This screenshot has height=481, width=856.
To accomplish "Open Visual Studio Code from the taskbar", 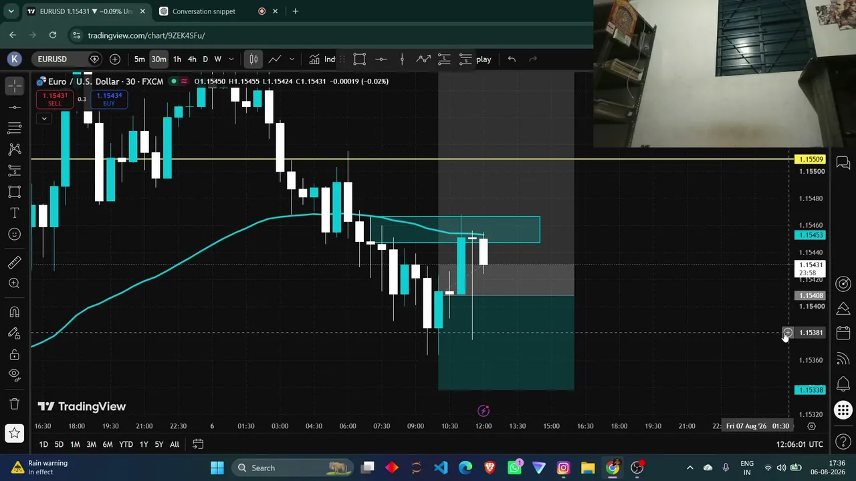I will 441,468.
